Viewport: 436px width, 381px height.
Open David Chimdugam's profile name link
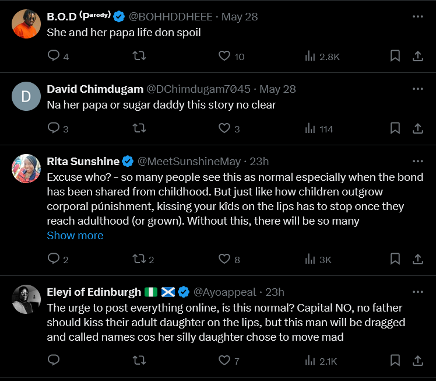(95, 89)
